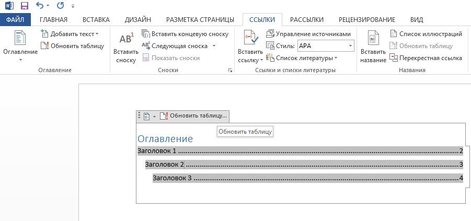Click Обновить таблицу above the table of contents
471x221 pixels.
(x=194, y=115)
